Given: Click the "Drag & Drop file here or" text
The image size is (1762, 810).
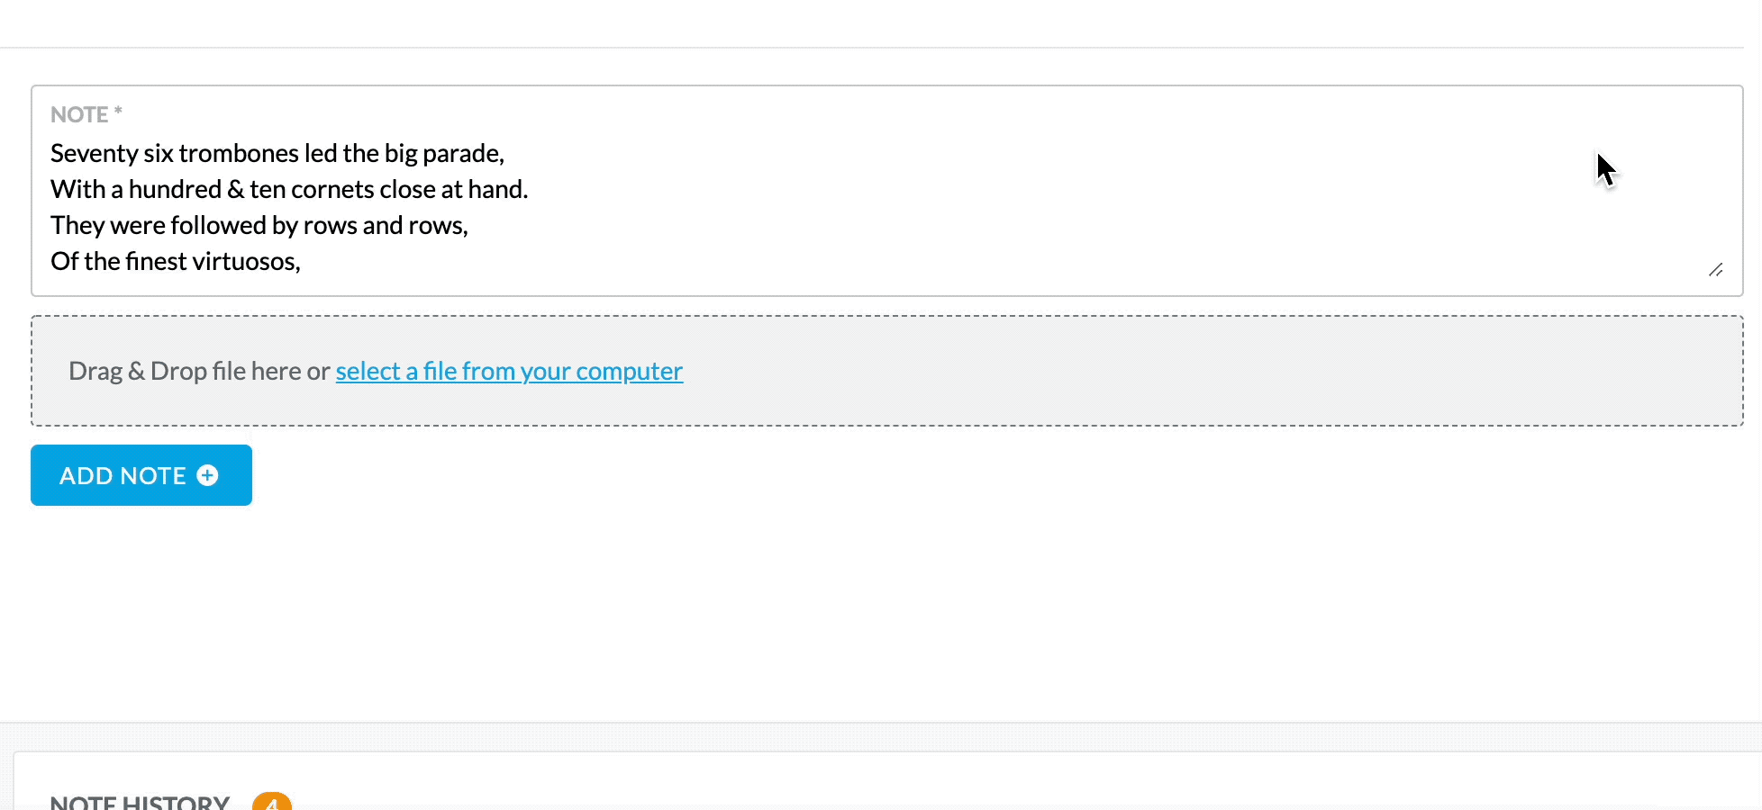Looking at the screenshot, I should pos(199,371).
